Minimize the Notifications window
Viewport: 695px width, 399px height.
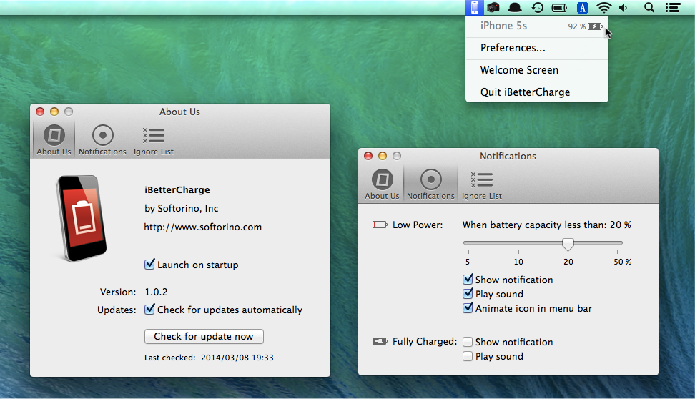383,156
